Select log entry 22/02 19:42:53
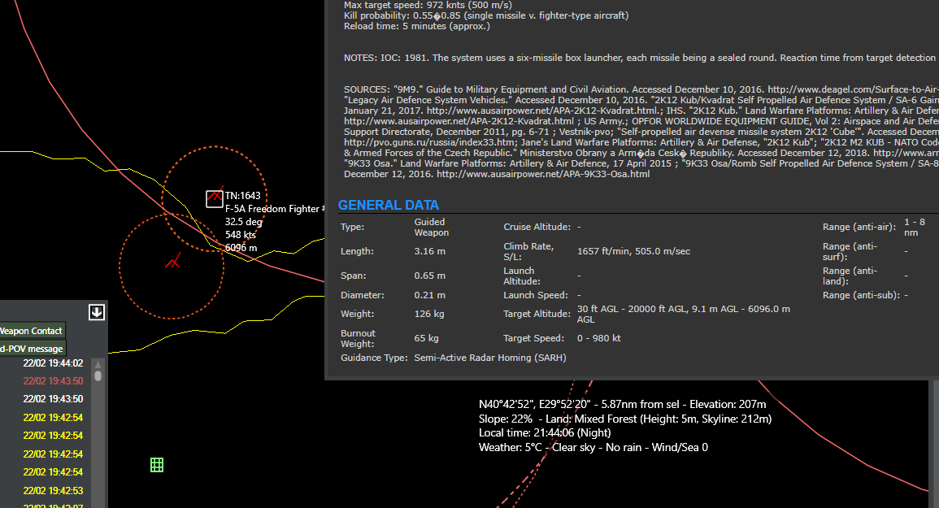Viewport: 939px width, 508px height. coord(53,491)
